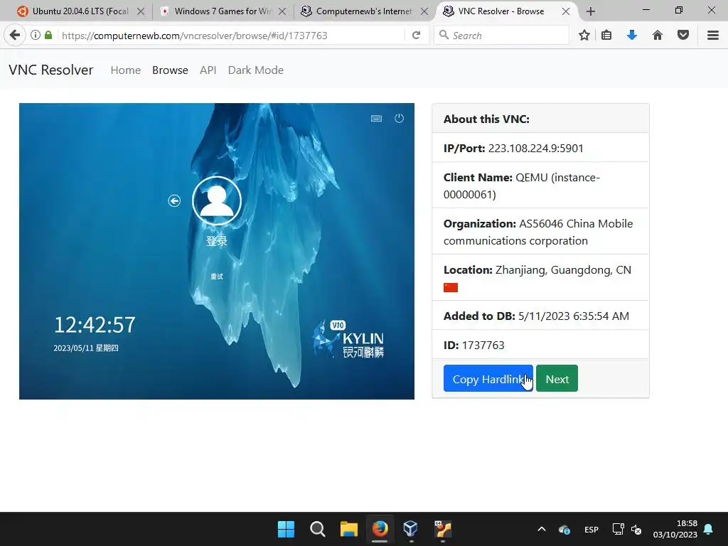
Task: Open the Browse nav link
Action: [x=170, y=70]
